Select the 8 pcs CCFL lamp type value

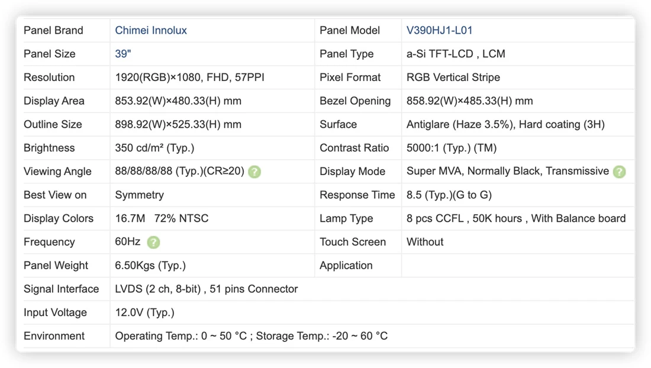pyautogui.click(x=516, y=219)
